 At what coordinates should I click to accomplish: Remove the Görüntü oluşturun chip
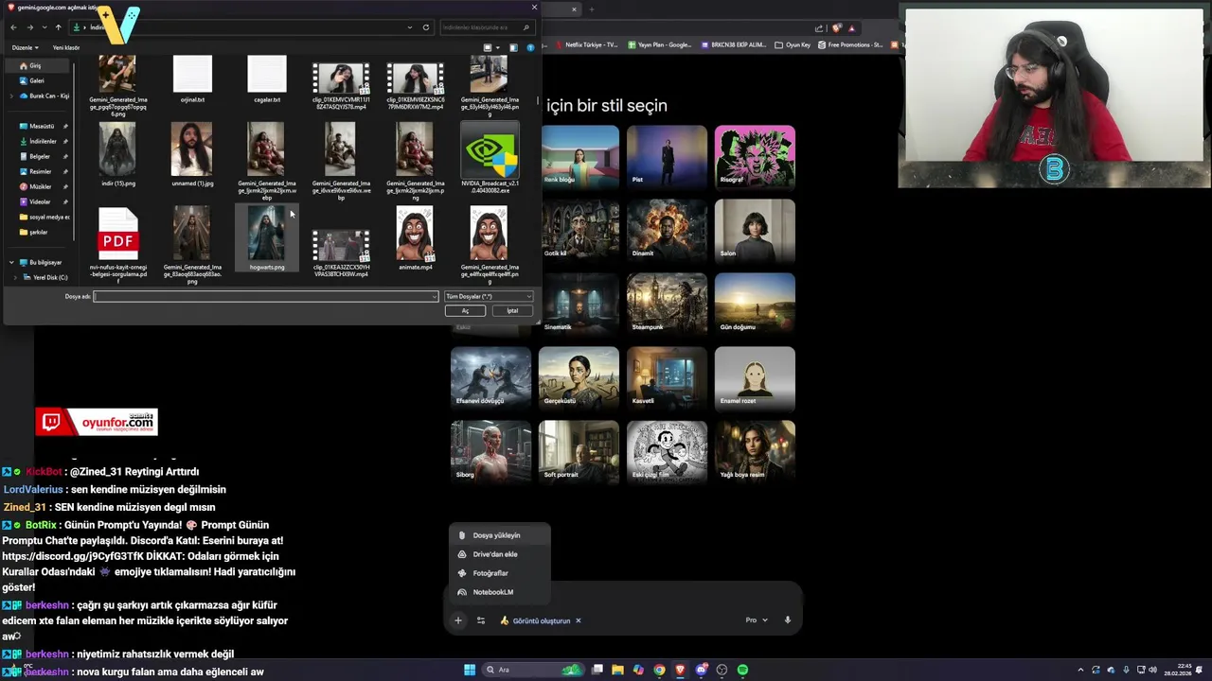[578, 620]
